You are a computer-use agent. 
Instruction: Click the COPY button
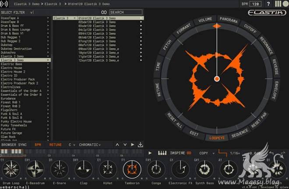click(204, 153)
